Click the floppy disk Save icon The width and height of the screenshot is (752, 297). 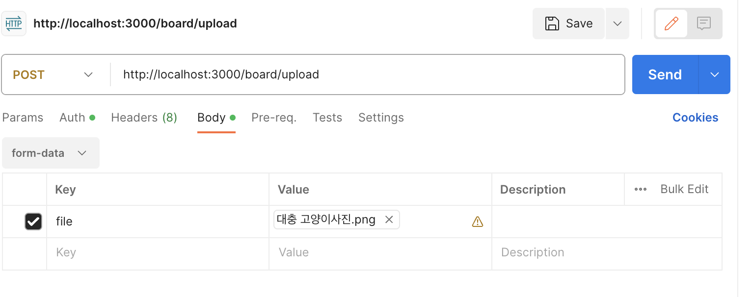pyautogui.click(x=552, y=24)
